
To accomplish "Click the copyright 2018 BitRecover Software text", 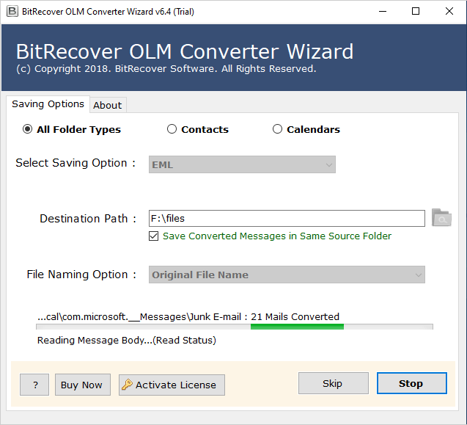I will pyautogui.click(x=166, y=69).
